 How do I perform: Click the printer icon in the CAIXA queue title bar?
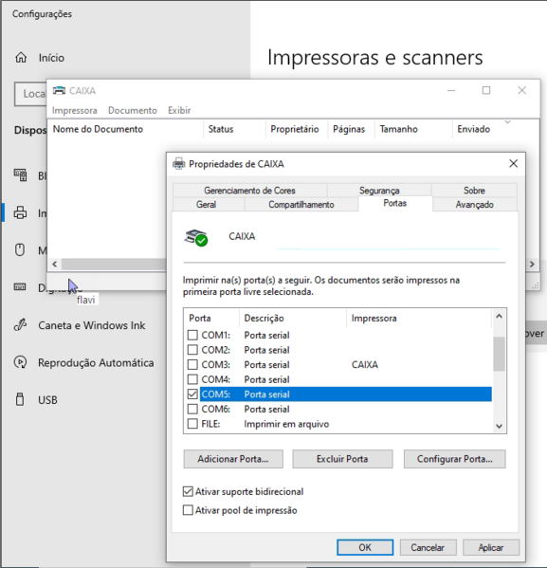[x=59, y=91]
